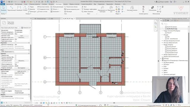Image resolution: width=190 pixels, height=107 pixels.
Task: Click the Шаблон вида ADSK_AP value button
Action: tap(22, 71)
